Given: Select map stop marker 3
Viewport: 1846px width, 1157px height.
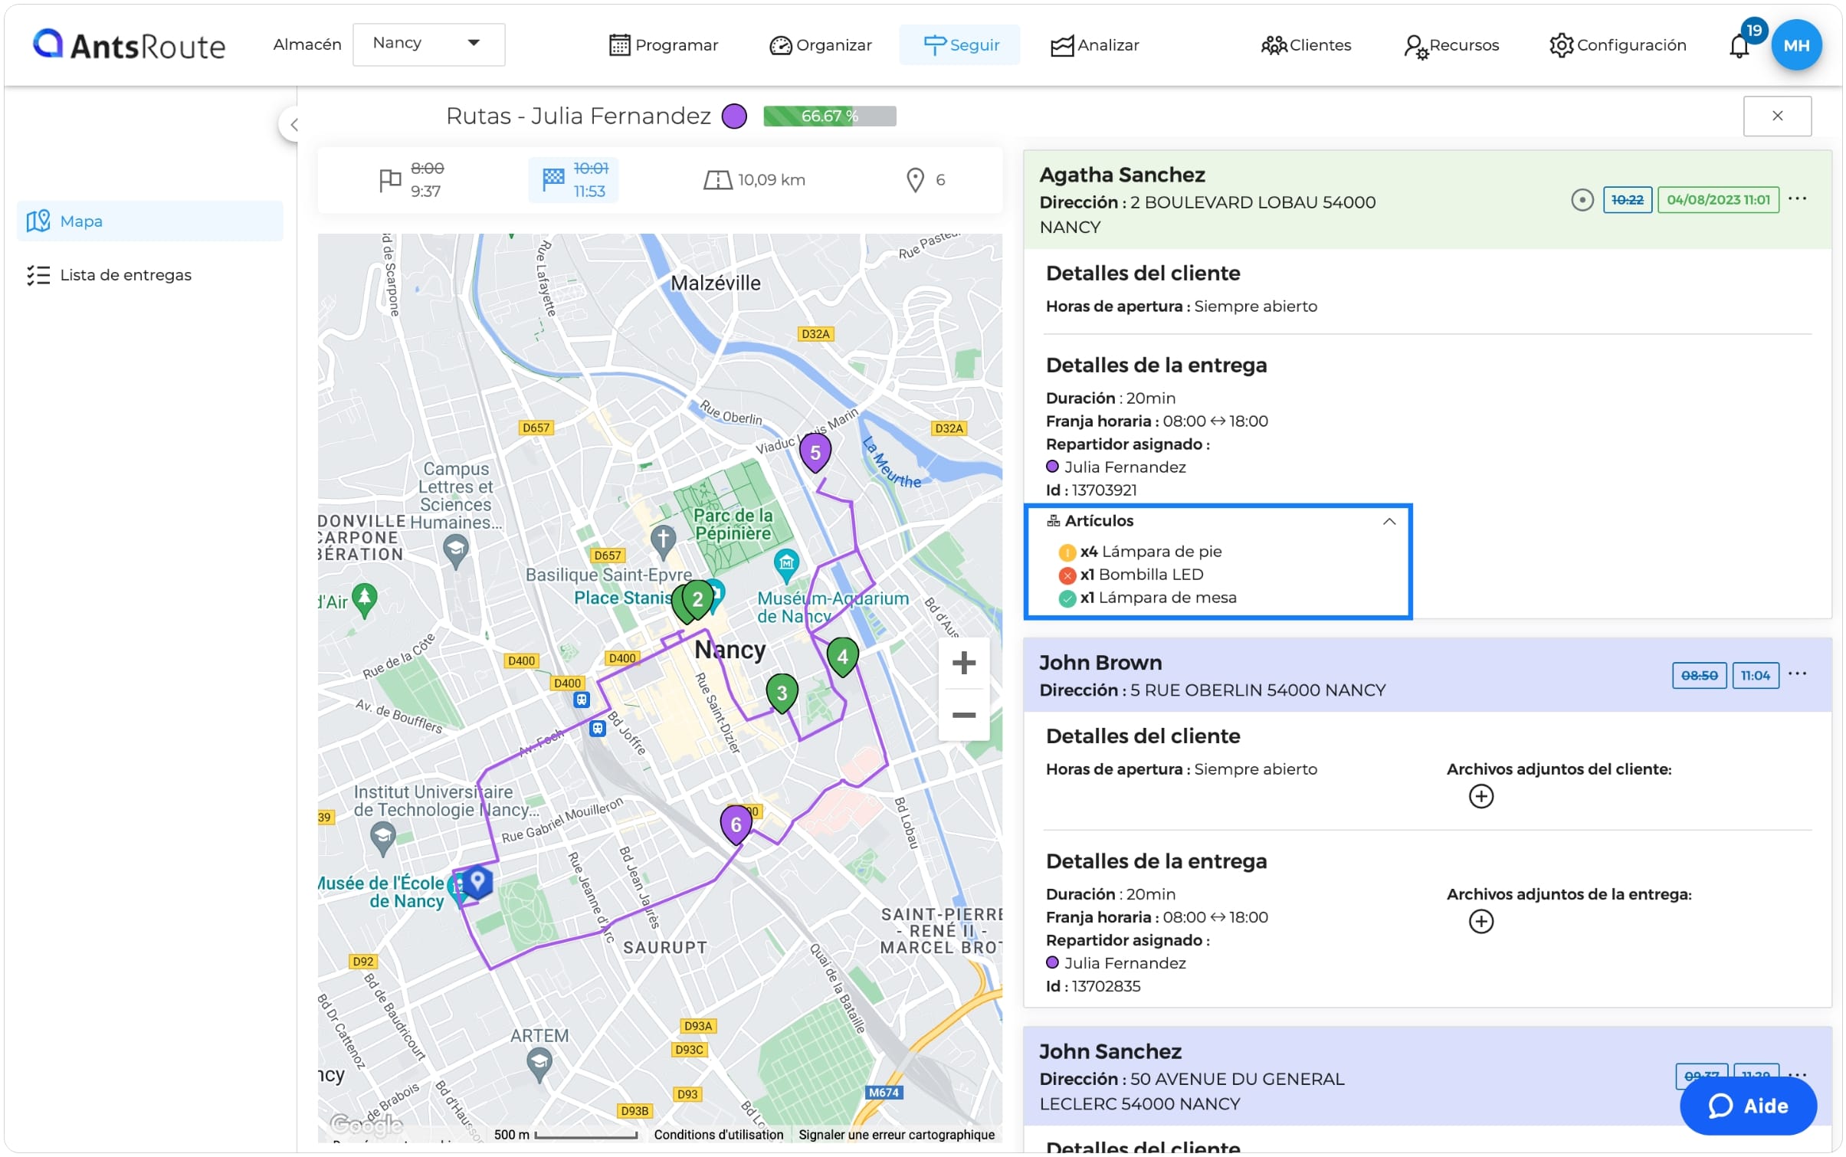Looking at the screenshot, I should click(x=782, y=693).
